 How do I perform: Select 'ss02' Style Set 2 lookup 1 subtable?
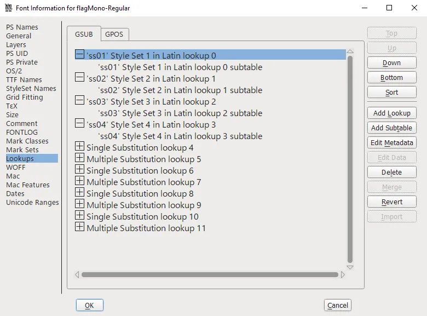(x=180, y=90)
